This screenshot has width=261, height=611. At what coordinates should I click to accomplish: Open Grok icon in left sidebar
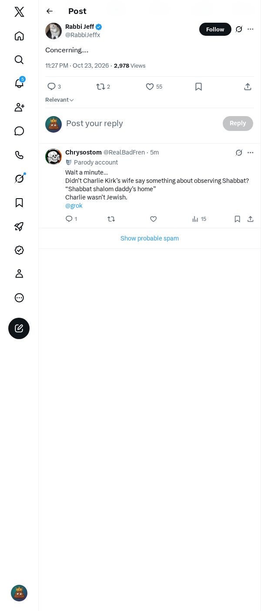point(19,178)
